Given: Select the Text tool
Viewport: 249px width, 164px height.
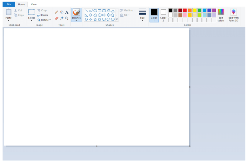Looking at the screenshot, I should [x=67, y=12].
